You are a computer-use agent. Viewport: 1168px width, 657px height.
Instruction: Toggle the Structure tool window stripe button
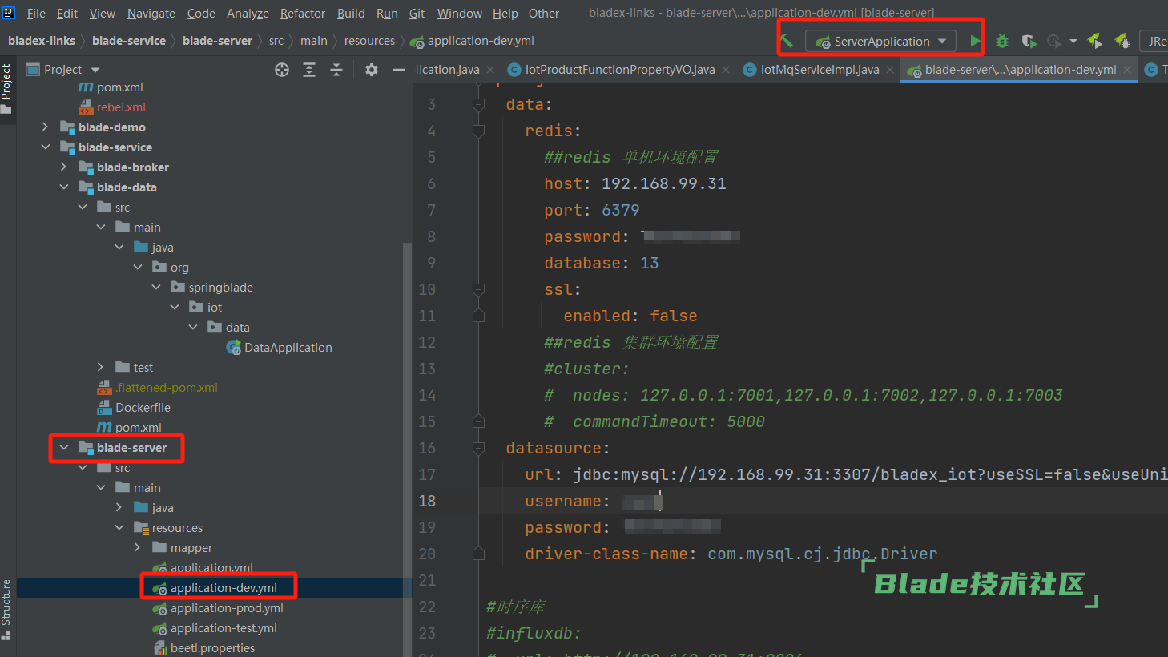(6, 609)
